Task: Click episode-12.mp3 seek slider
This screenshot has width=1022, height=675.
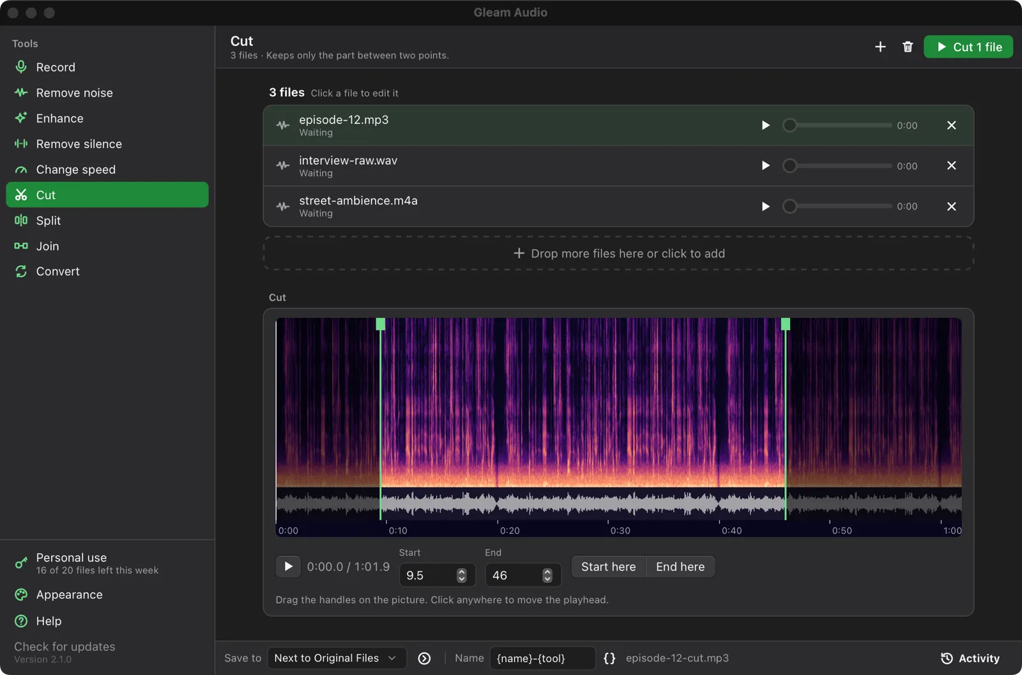Action: [x=837, y=125]
